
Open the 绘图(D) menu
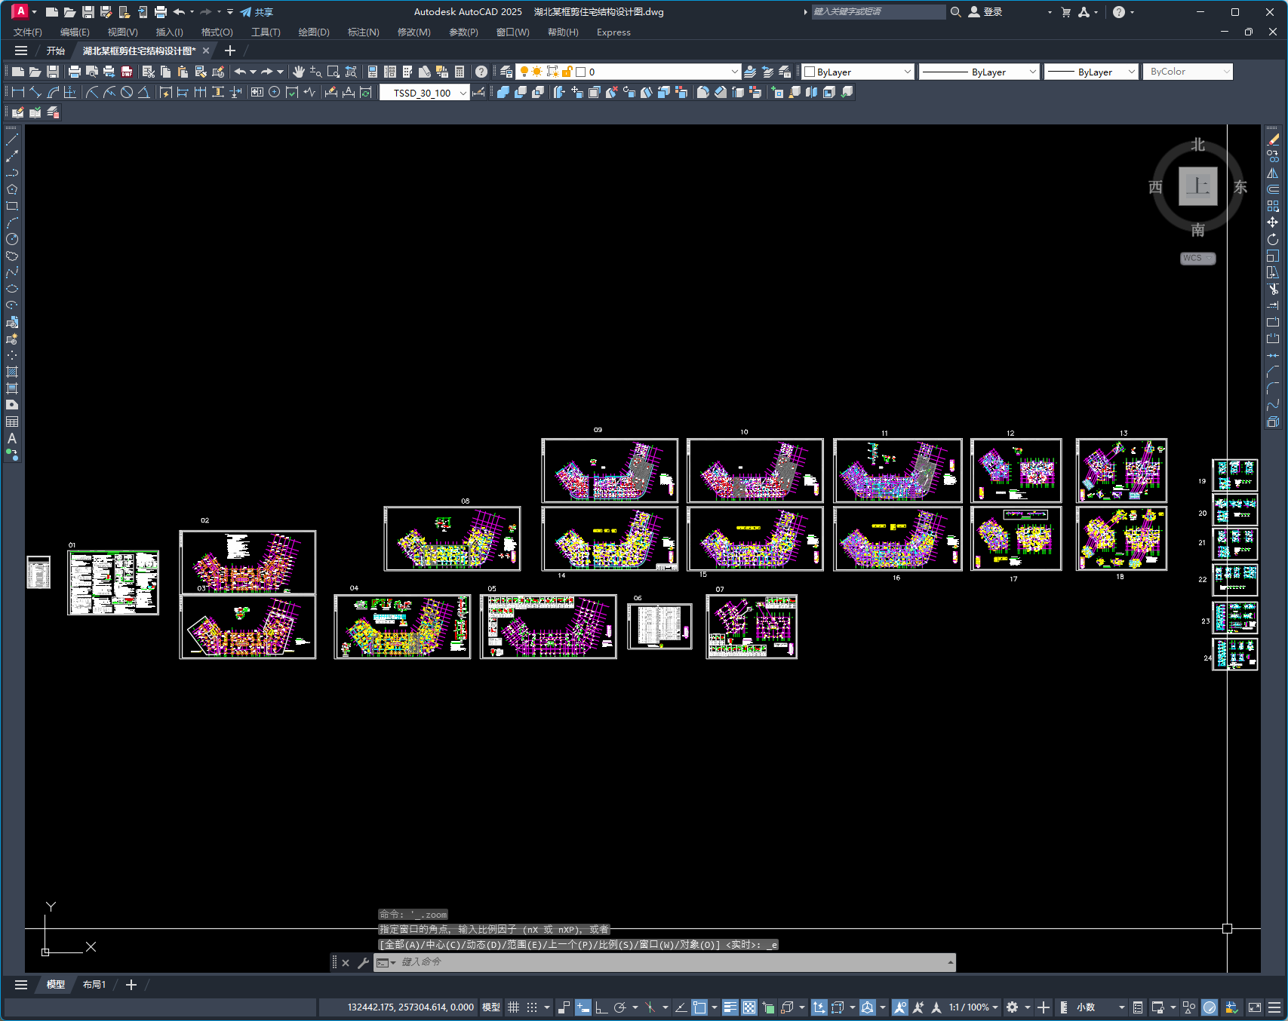(x=314, y=32)
